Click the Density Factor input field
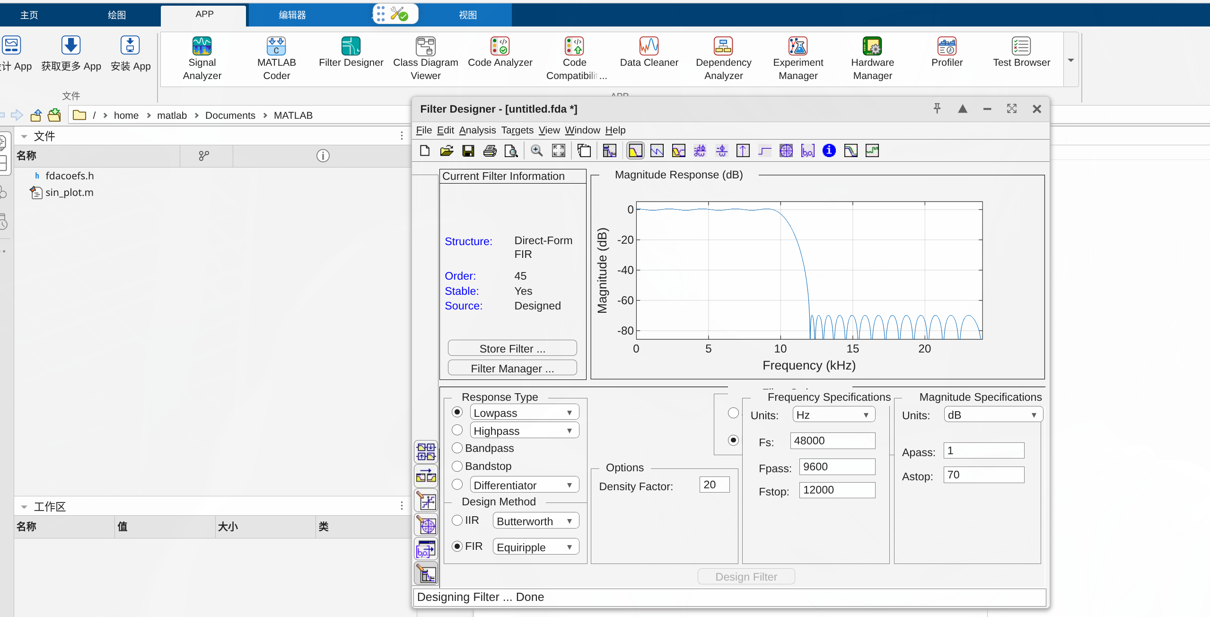1210x617 pixels. pos(714,485)
